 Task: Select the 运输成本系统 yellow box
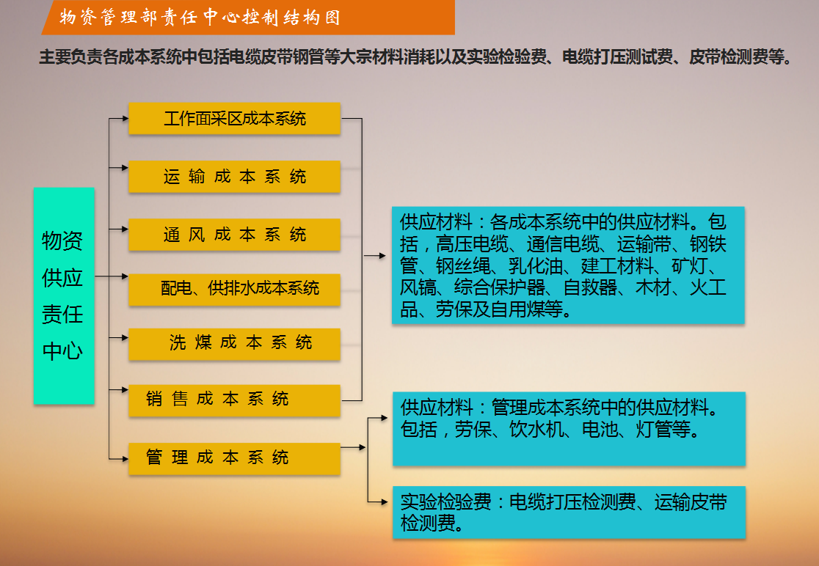tap(234, 177)
